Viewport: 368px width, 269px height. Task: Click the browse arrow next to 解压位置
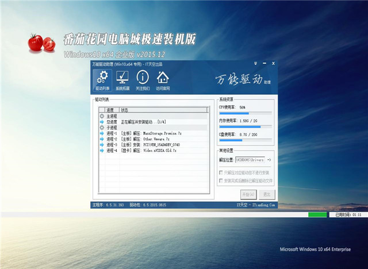(x=269, y=160)
